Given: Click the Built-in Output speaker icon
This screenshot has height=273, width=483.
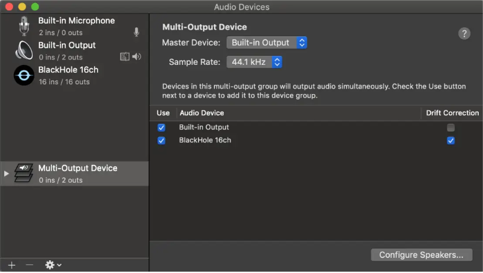Looking at the screenshot, I should (x=24, y=51).
